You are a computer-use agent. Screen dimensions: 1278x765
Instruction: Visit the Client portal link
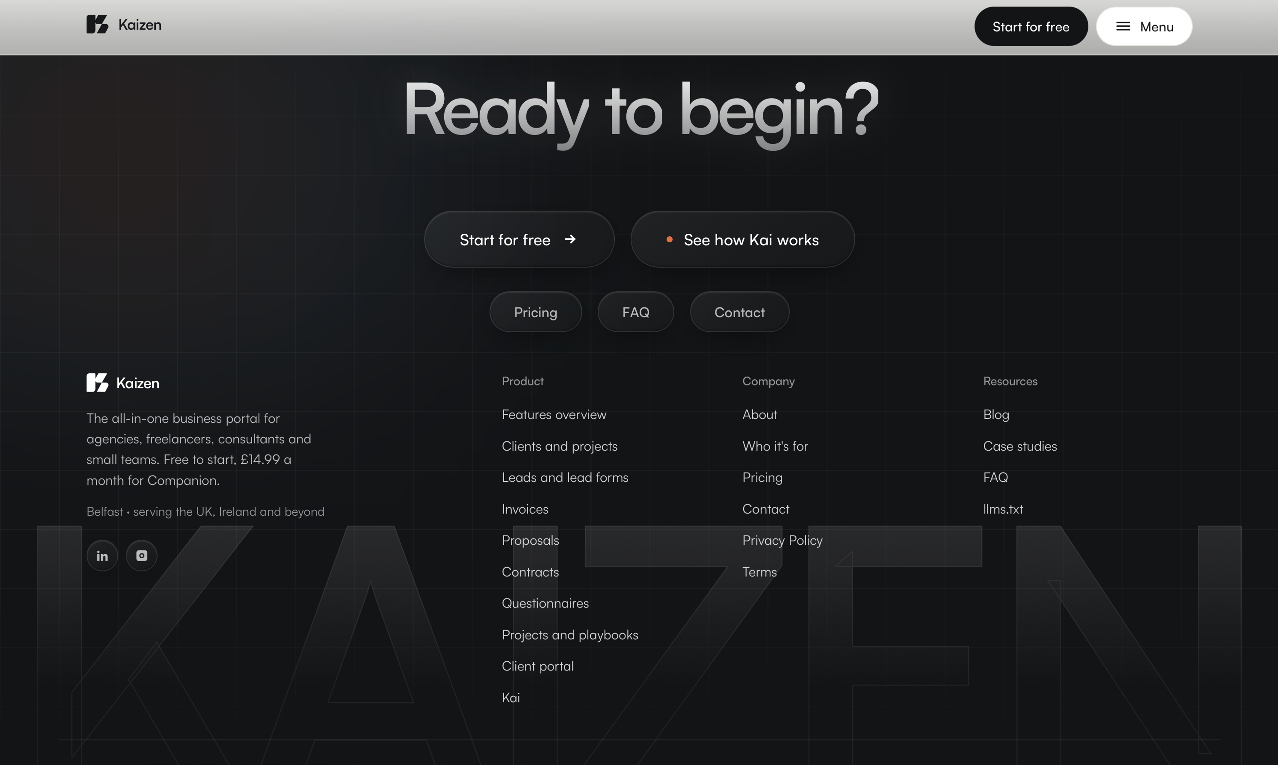[x=537, y=666]
